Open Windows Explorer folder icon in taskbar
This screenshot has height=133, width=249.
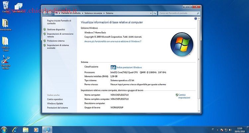pos(25,129)
